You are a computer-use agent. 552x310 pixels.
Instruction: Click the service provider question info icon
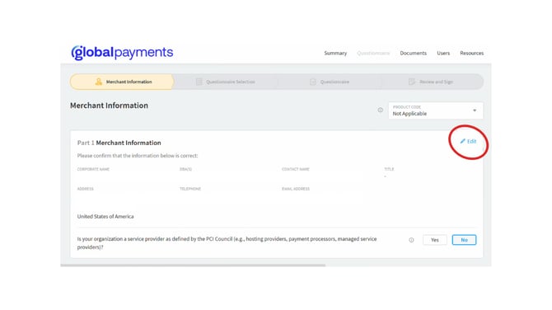coord(411,240)
